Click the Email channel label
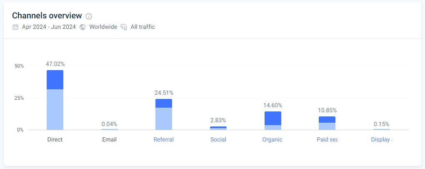The image size is (425, 169). point(109,139)
